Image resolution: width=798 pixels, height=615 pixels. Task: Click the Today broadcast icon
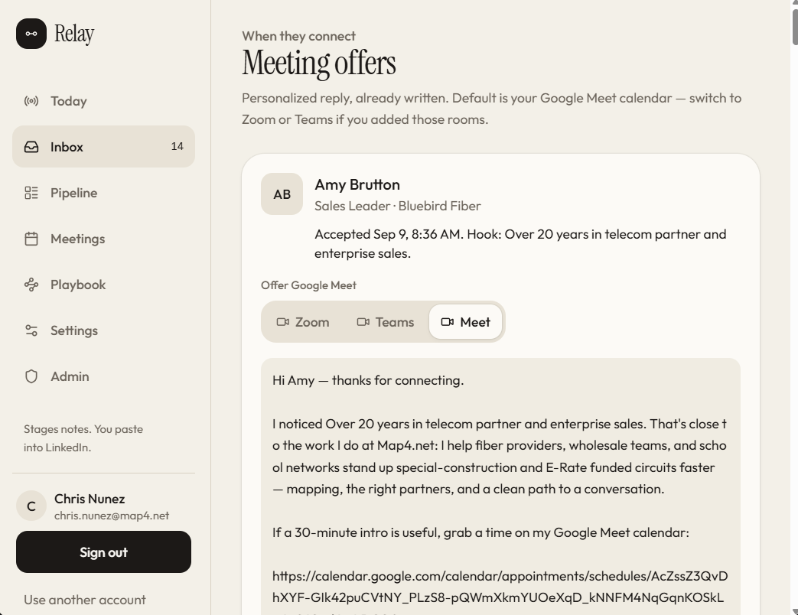tap(31, 101)
